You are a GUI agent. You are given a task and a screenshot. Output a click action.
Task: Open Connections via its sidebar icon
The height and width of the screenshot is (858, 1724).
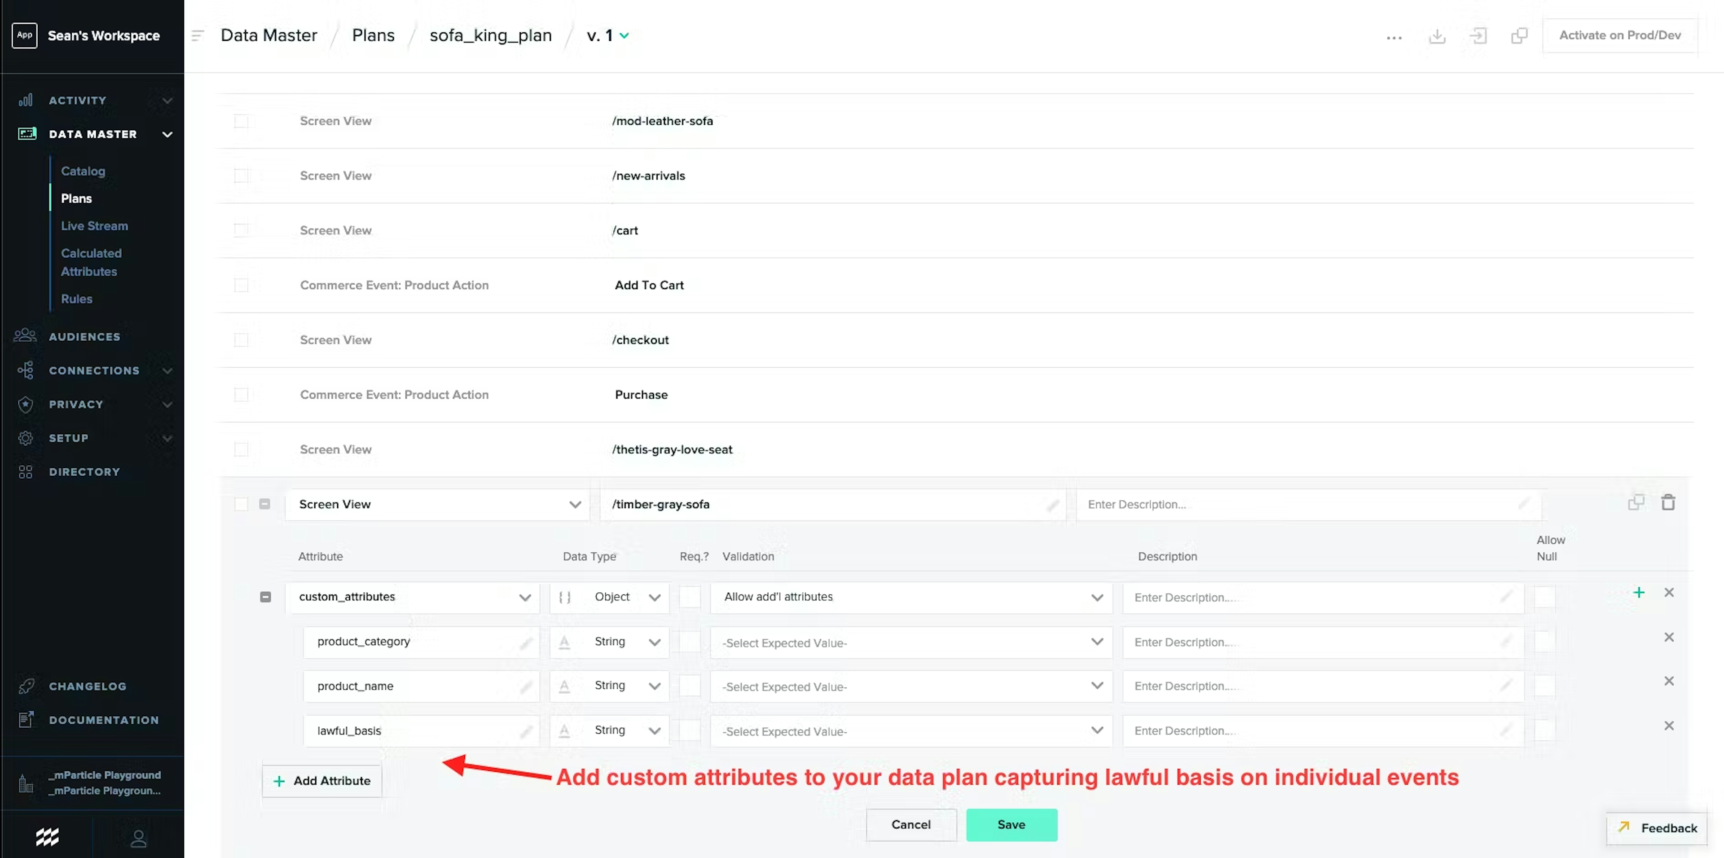(25, 370)
